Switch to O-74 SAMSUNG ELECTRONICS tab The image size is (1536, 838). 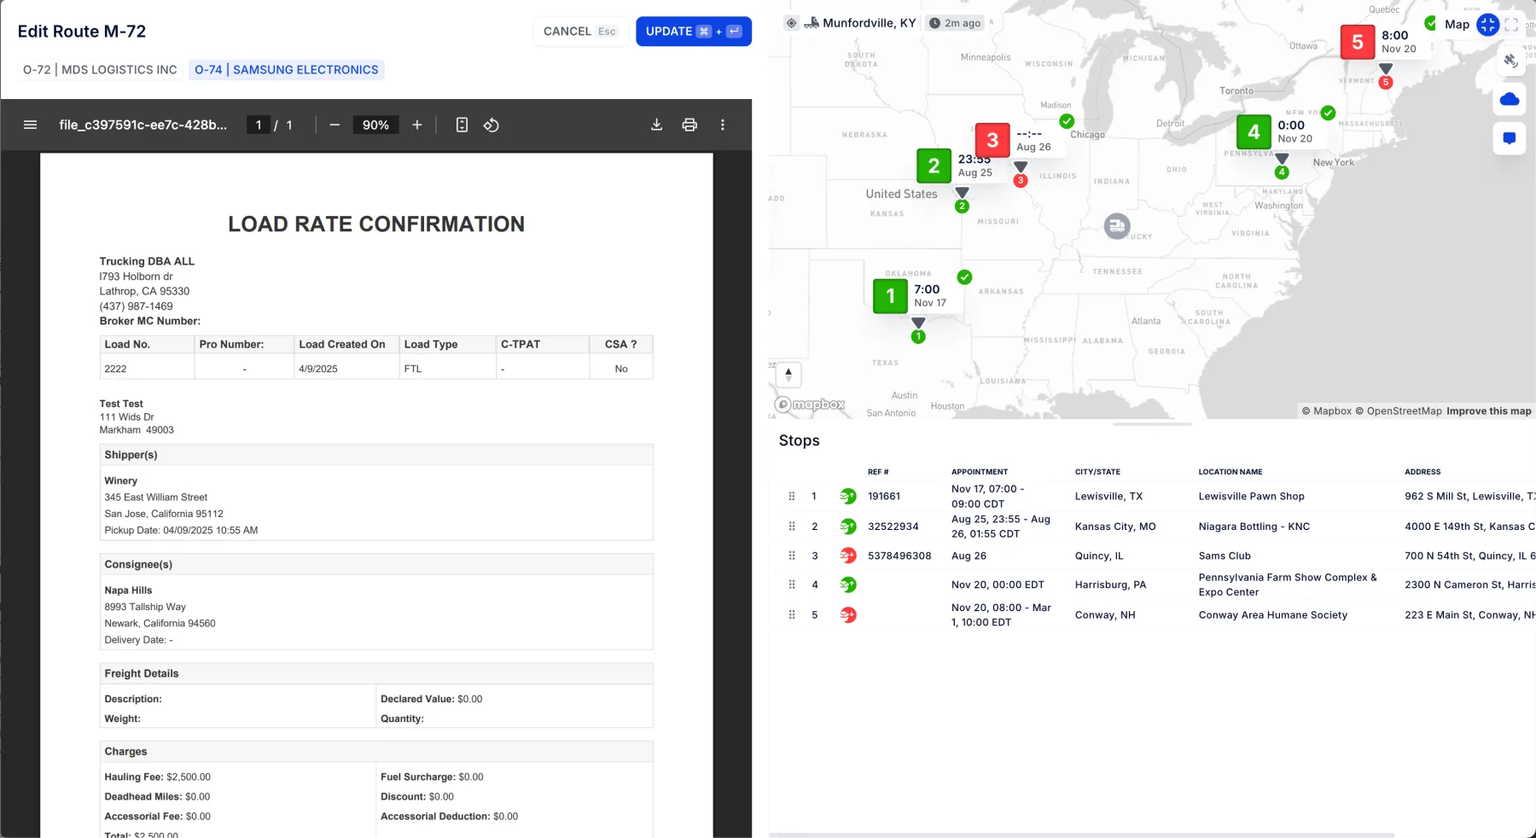[x=287, y=70]
